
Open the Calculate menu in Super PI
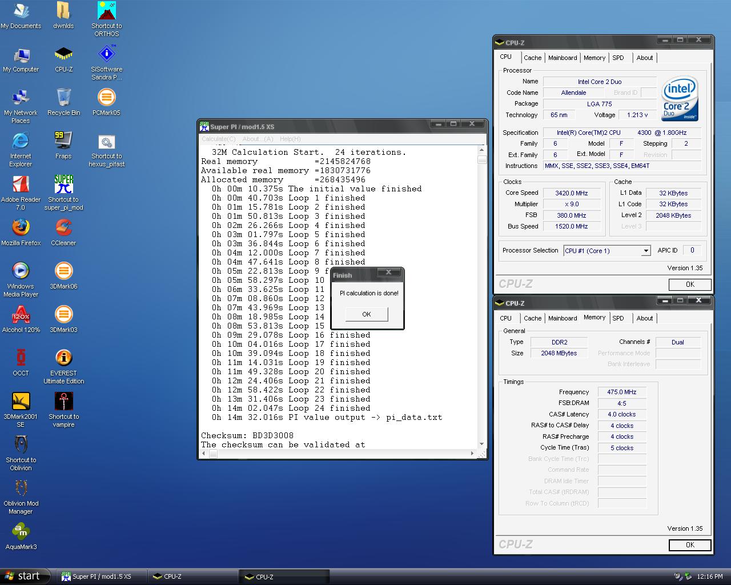click(218, 139)
